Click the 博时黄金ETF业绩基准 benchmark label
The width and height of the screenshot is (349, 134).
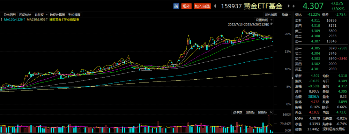64,19
